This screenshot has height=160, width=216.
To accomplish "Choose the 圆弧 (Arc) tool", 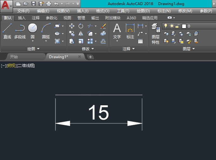I will 46,31.
